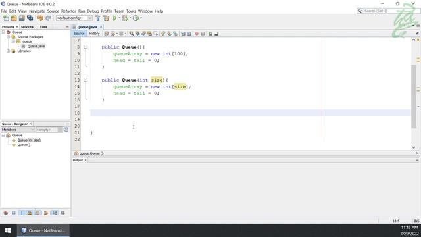The image size is (421, 237).
Task: Open the default config dropdown
Action: click(74, 18)
